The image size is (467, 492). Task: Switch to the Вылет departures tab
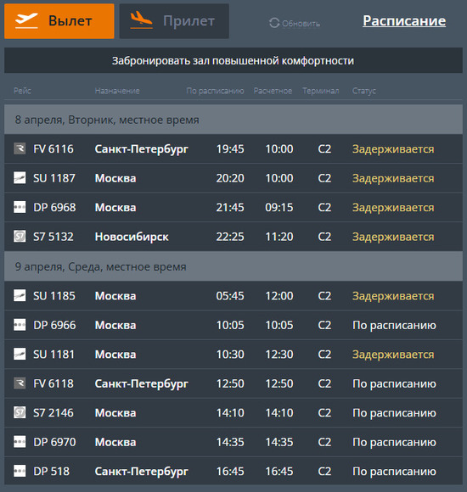(59, 21)
